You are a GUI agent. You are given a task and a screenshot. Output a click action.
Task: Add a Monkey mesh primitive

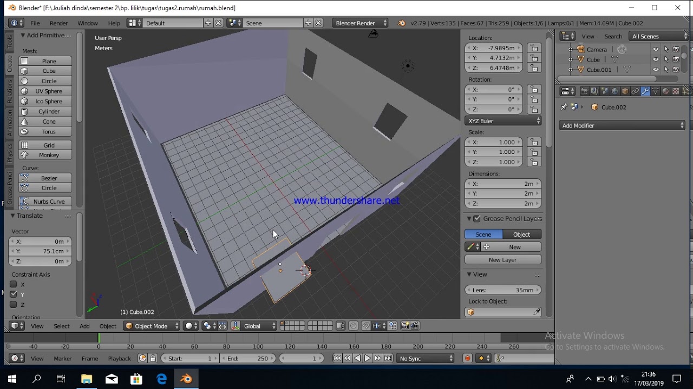45,155
